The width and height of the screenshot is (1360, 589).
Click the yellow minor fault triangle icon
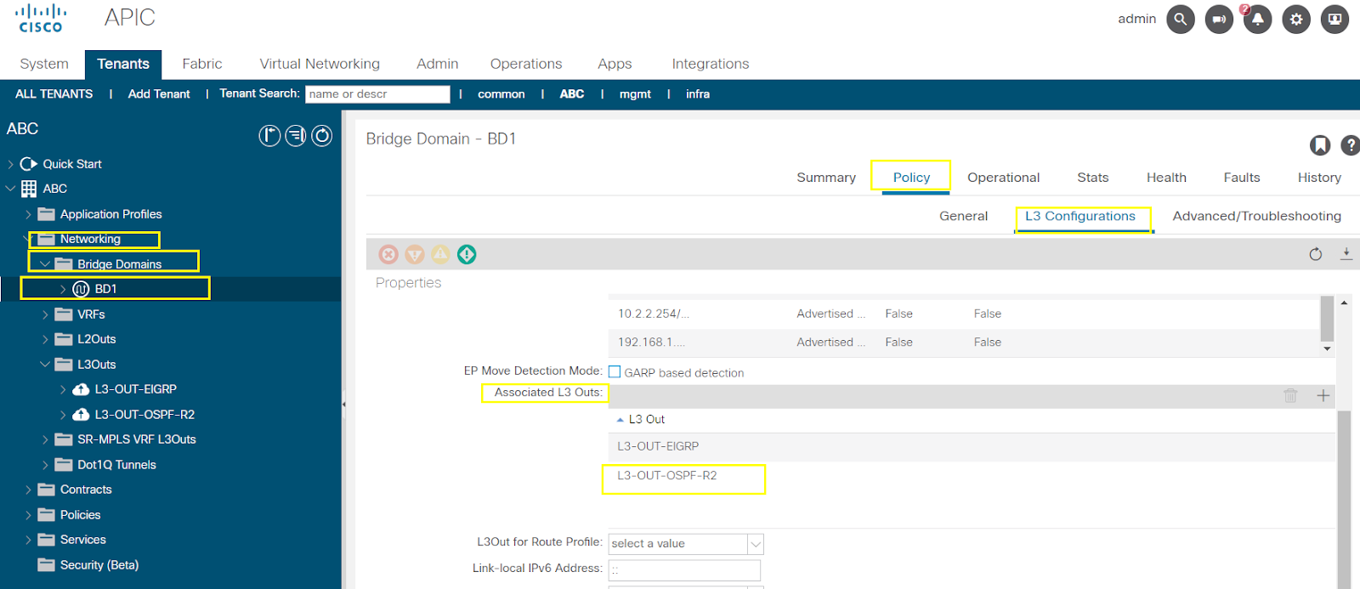440,254
